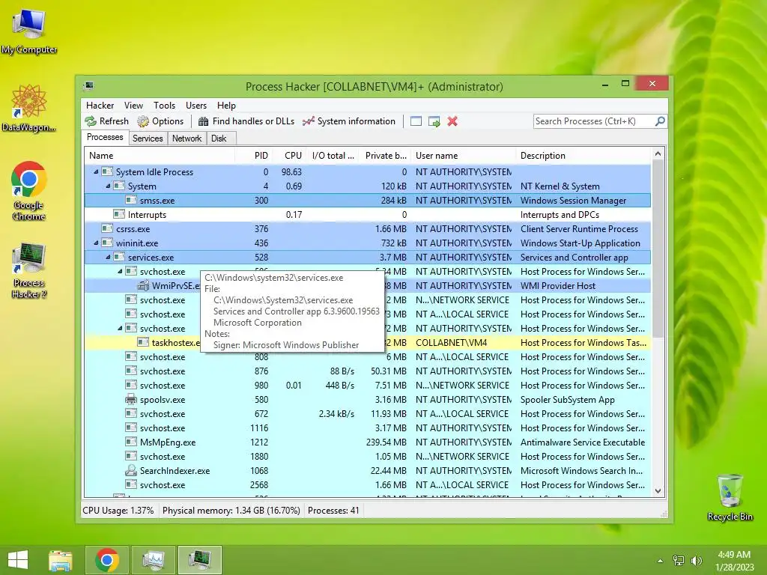Open Process Hacker 2 desktop shortcut
This screenshot has height=575, width=767.
[x=29, y=270]
